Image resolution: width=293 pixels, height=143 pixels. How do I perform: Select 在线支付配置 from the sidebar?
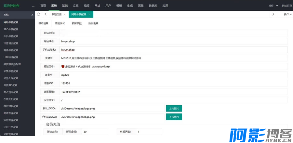tap(11, 99)
